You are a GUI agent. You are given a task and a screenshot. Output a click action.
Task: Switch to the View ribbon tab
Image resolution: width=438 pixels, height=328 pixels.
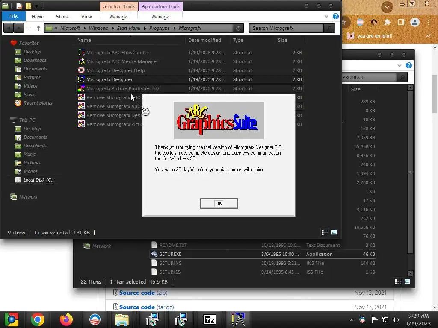[86, 17]
